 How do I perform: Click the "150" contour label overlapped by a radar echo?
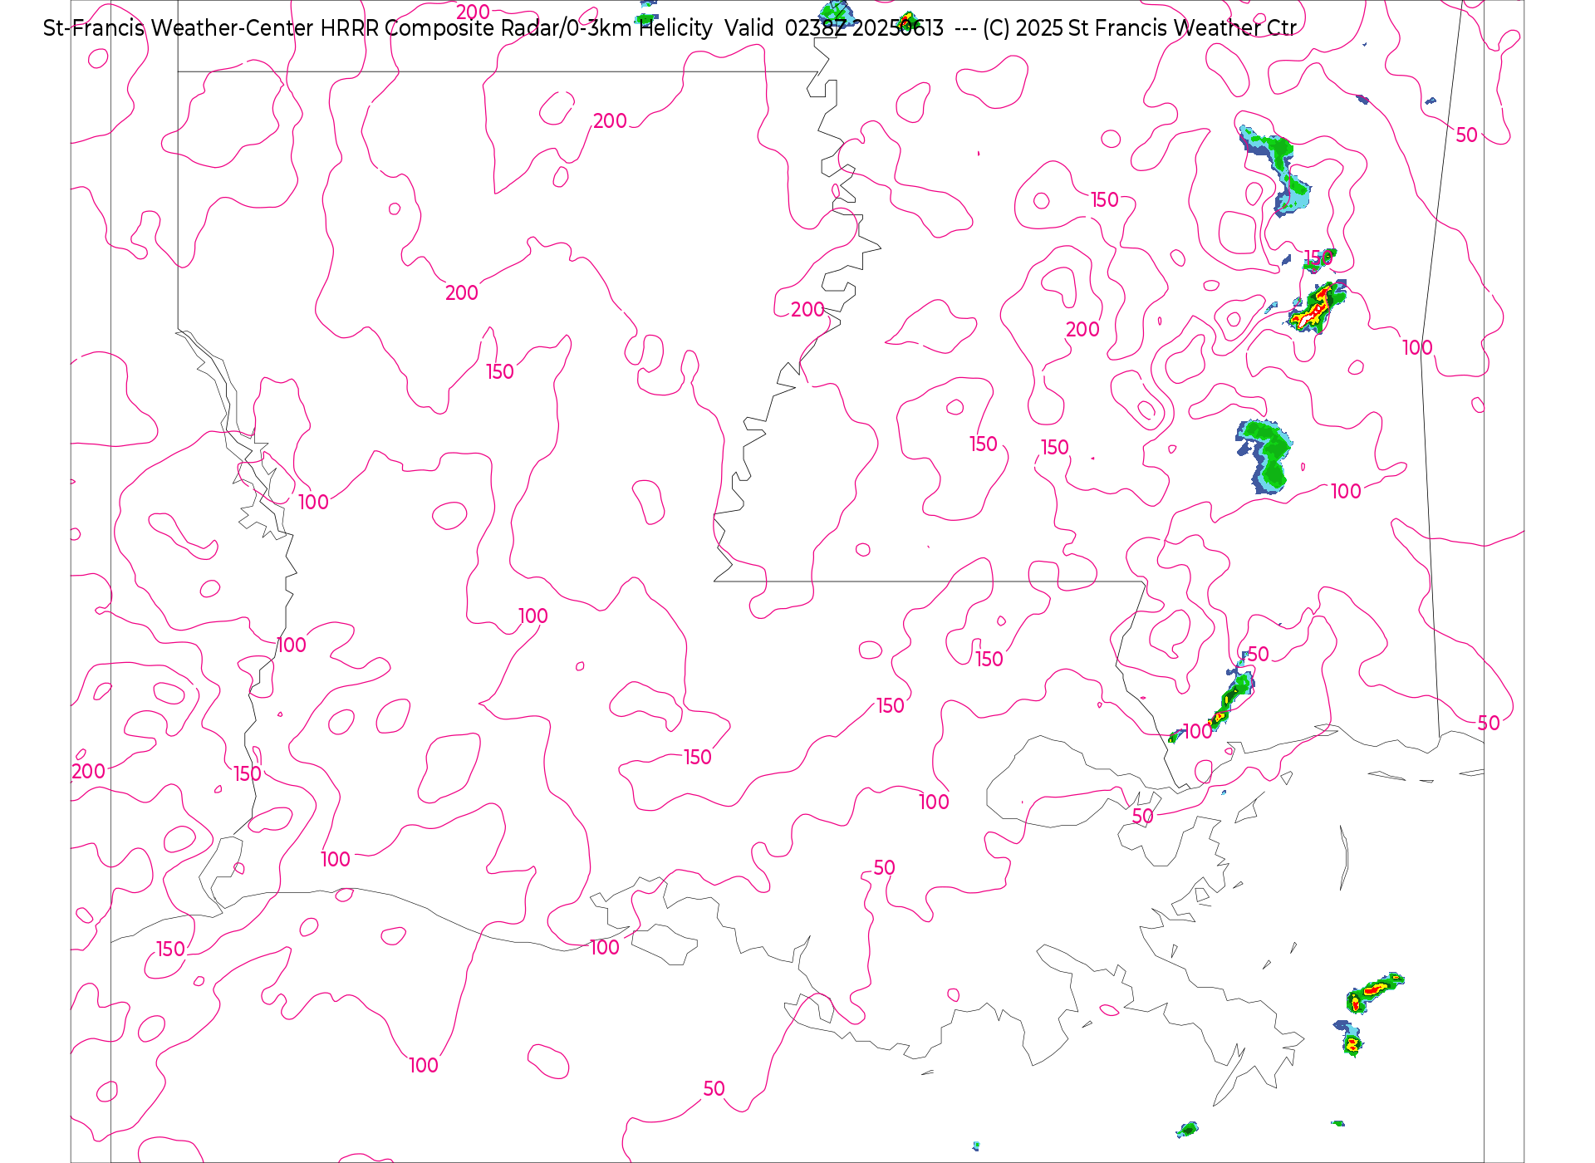point(1318,258)
